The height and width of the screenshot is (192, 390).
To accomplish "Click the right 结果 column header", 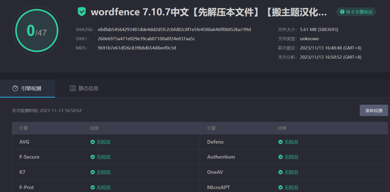I will 282,128.
